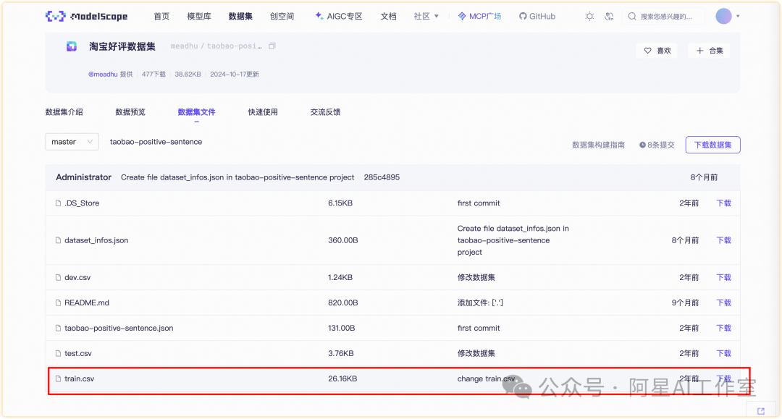
Task: Click the 喜欢 like button
Action: pyautogui.click(x=657, y=51)
